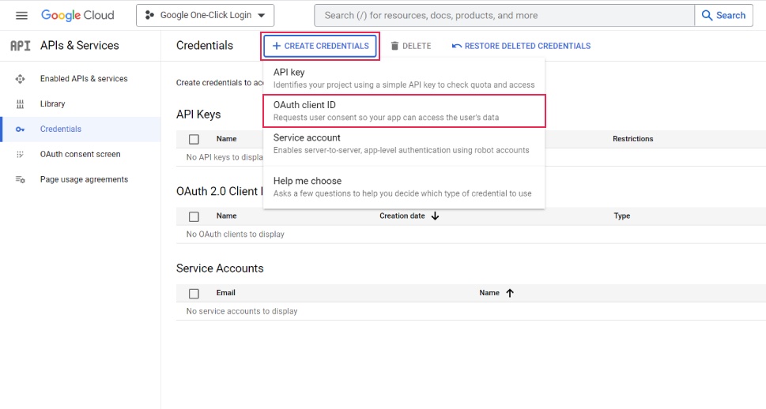Choose Service account menu option
766x409 pixels.
tap(403, 144)
